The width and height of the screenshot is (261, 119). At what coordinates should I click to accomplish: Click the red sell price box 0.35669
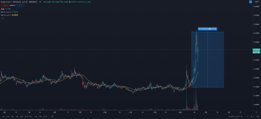(5, 6)
